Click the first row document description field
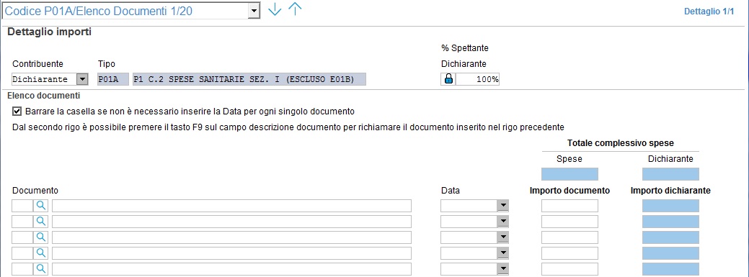The width and height of the screenshot is (749, 277). [x=231, y=206]
